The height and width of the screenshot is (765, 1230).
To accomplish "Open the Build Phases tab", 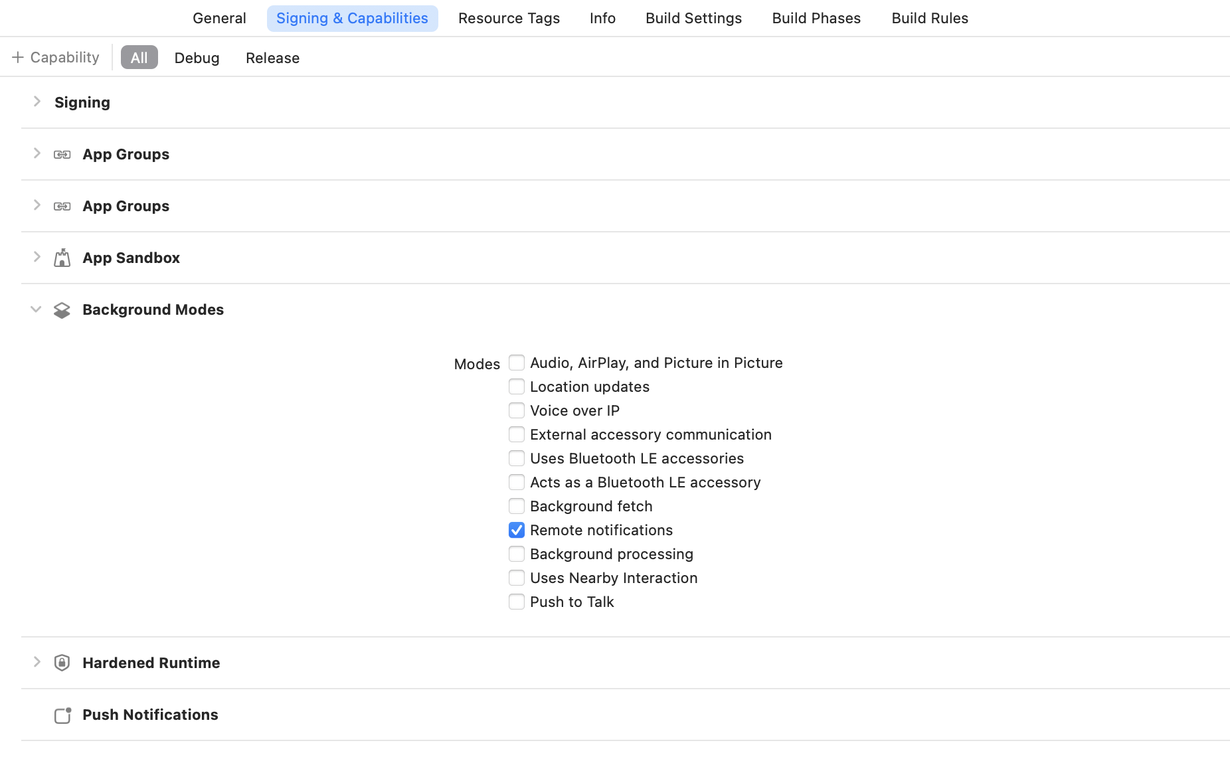I will (816, 18).
